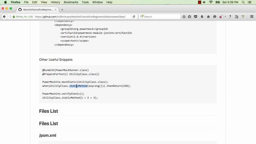Open the Wi-Fi status menu
This screenshot has height=144, width=256.
click(211, 2)
